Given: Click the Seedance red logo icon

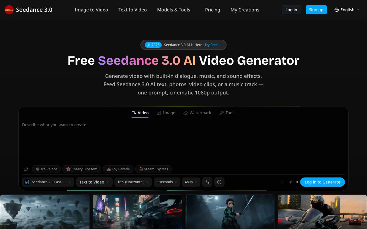Looking at the screenshot, I should [9, 10].
